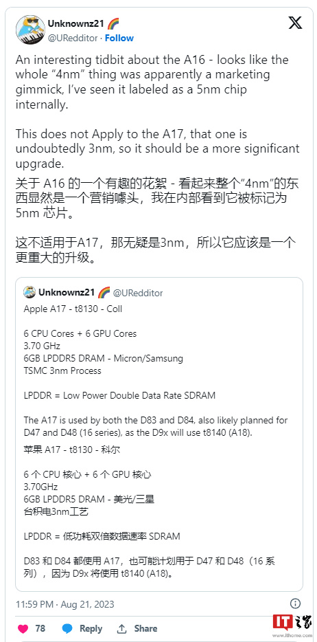317x642 pixels.
Task: Click the Unknownz21 profile avatar at the top
Action: tap(30, 30)
